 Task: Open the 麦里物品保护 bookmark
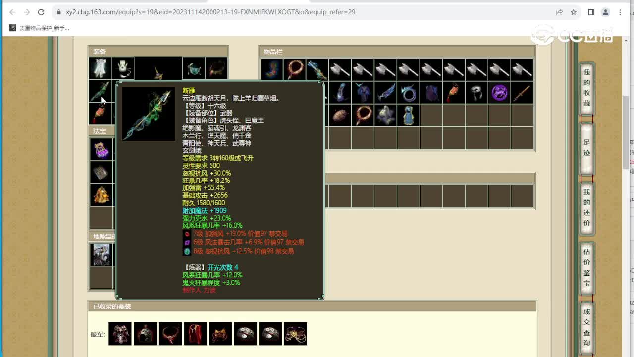(39, 28)
